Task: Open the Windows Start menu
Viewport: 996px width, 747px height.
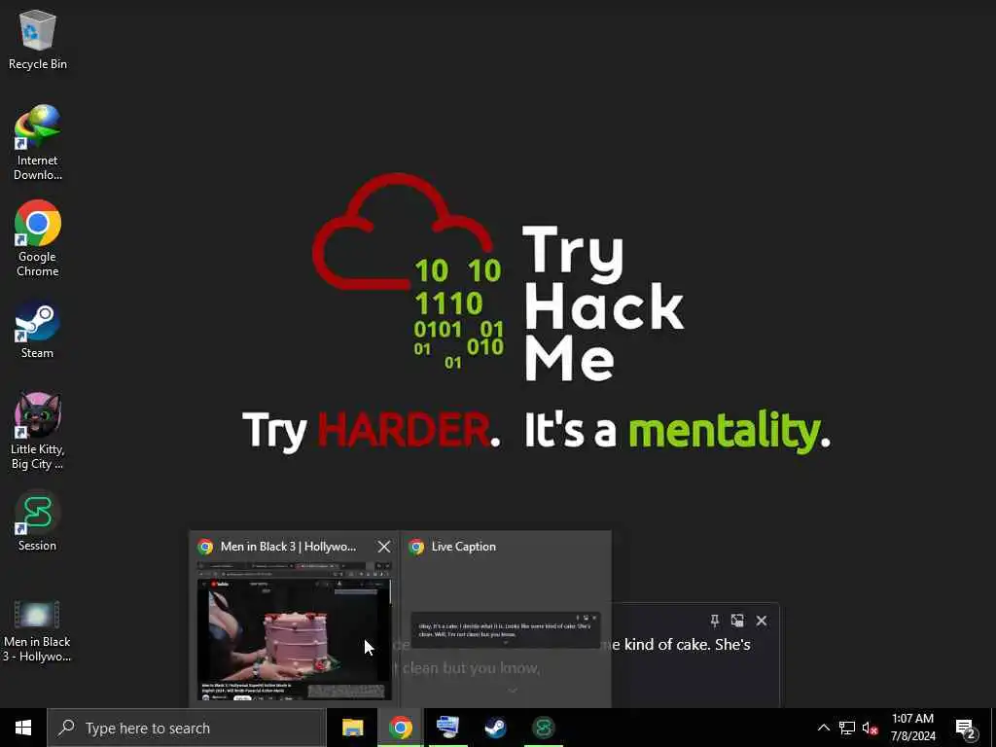Action: pos(23,728)
